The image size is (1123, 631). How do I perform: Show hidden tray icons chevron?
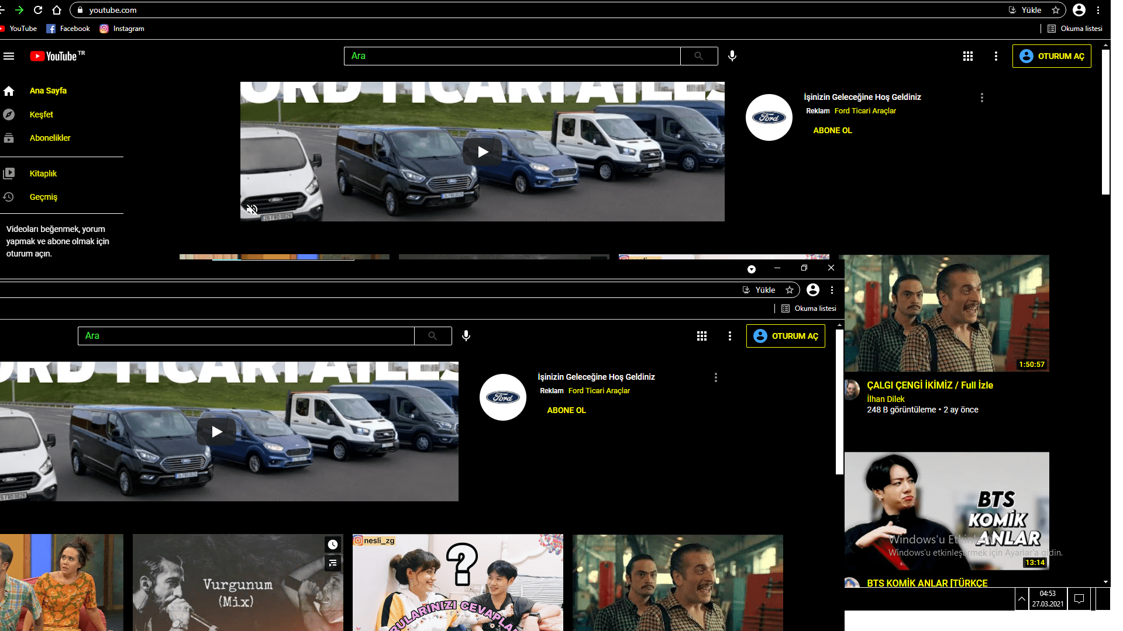click(x=1021, y=599)
